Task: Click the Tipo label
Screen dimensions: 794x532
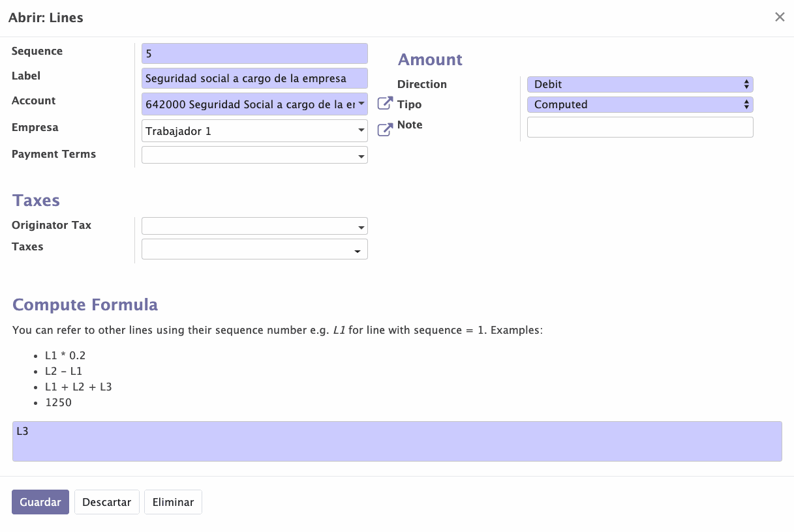Action: [410, 104]
